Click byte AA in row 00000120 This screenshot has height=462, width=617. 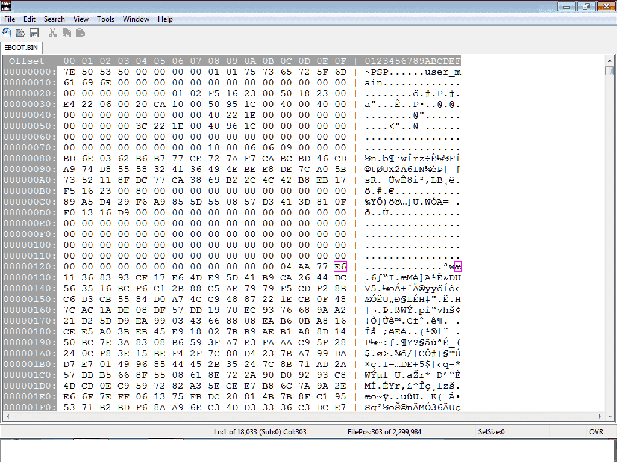tap(304, 266)
